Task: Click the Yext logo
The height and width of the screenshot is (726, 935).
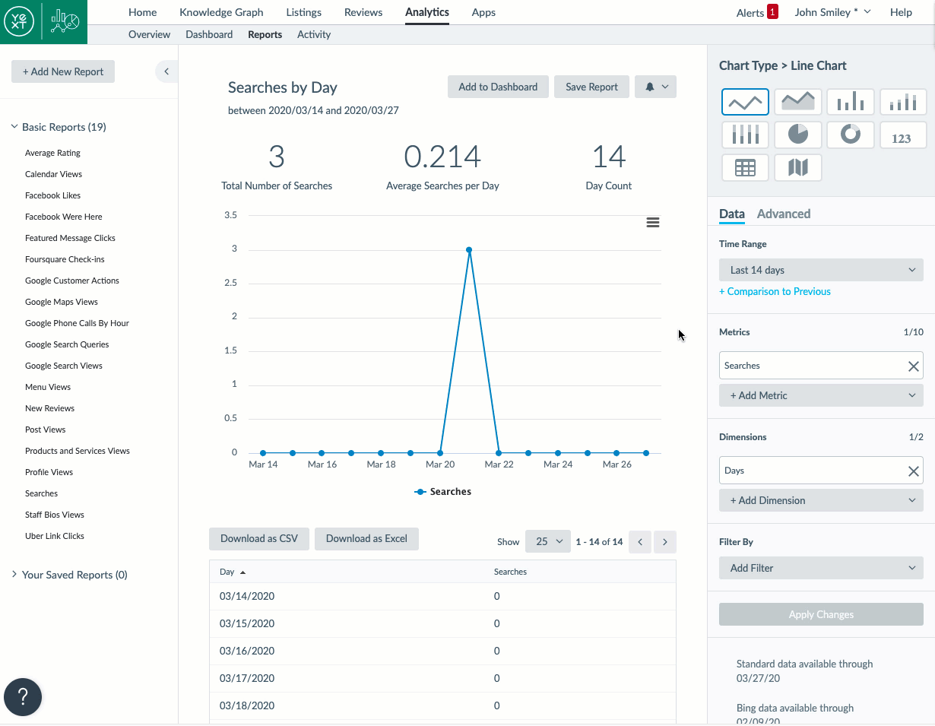Action: [18, 21]
